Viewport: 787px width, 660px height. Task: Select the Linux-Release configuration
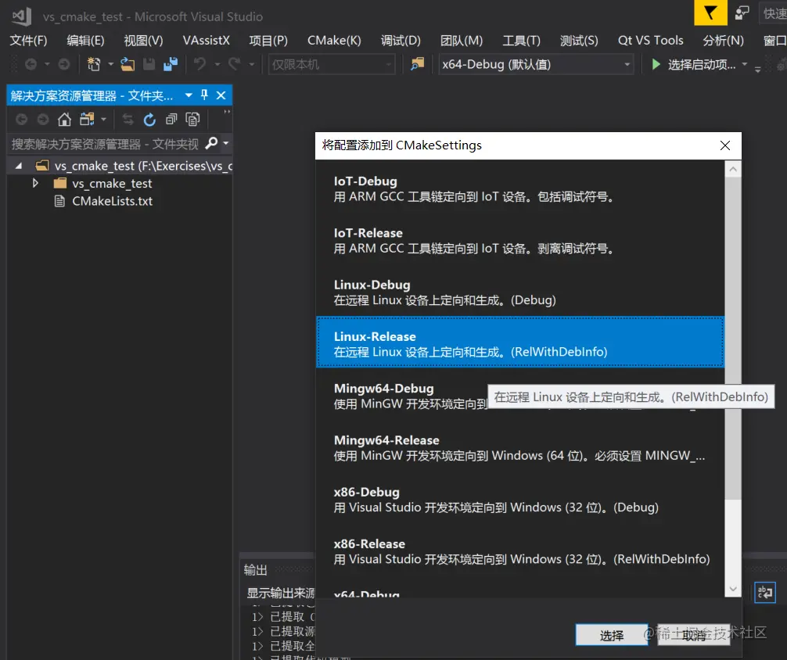pyautogui.click(x=520, y=342)
